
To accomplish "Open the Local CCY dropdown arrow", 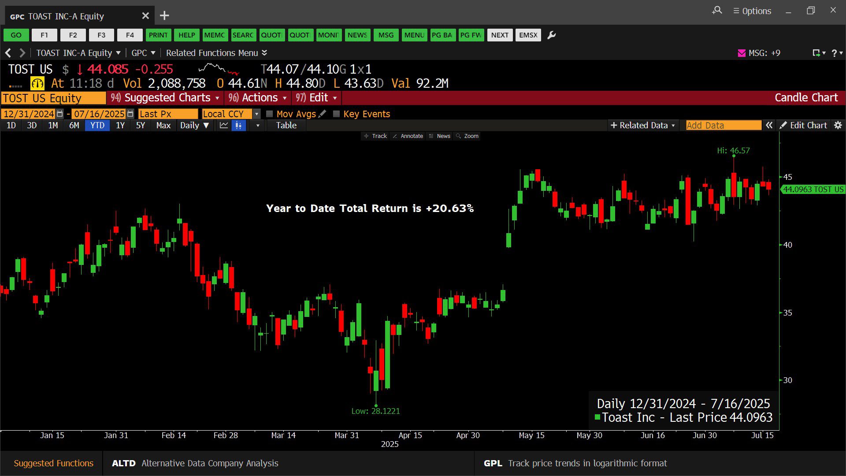I will (256, 114).
